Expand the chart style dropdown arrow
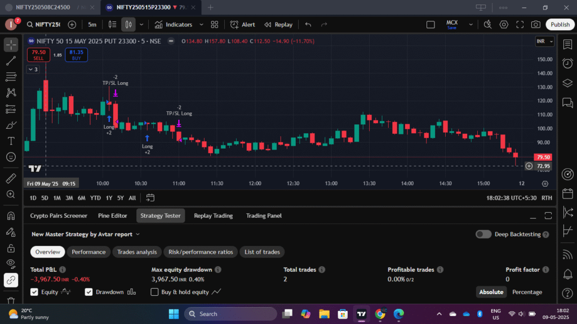 141,25
